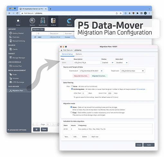Image resolution: width=164 pixels, height=157 pixels.
Task: Open the Home icon in top toolbar
Action: coord(18,21)
